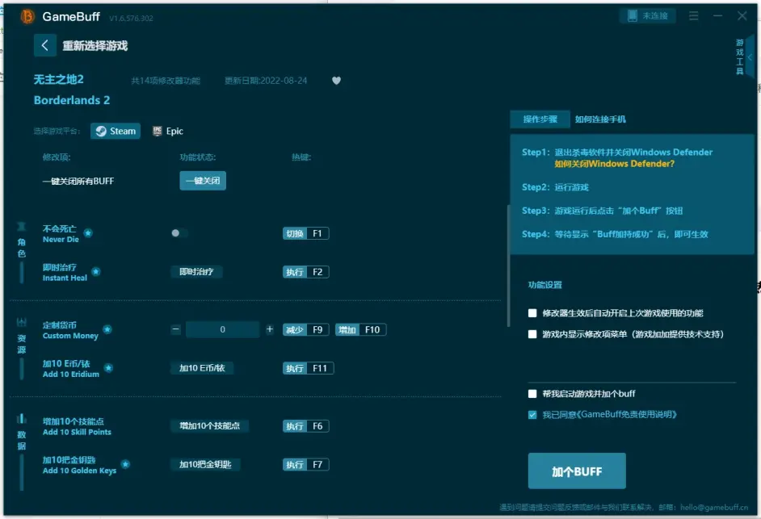Image resolution: width=761 pixels, height=519 pixels.
Task: Favorite Borderlands 2 with the heart icon
Action: pyautogui.click(x=336, y=81)
